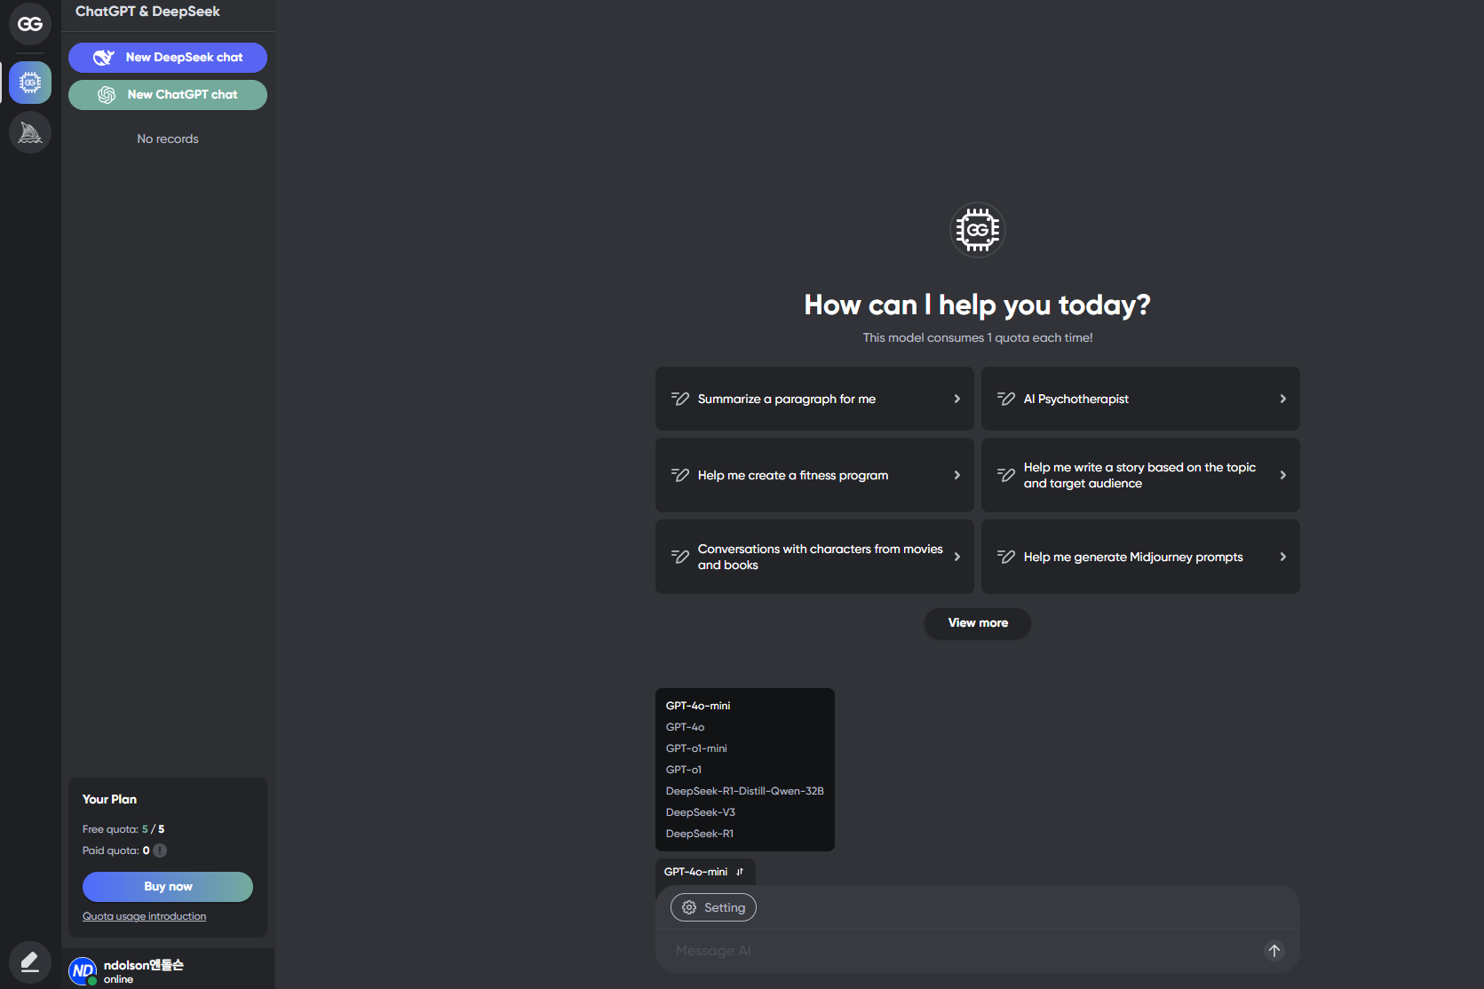
Task: Click Help me generate Midjourney prompts text
Action: 1133,557
